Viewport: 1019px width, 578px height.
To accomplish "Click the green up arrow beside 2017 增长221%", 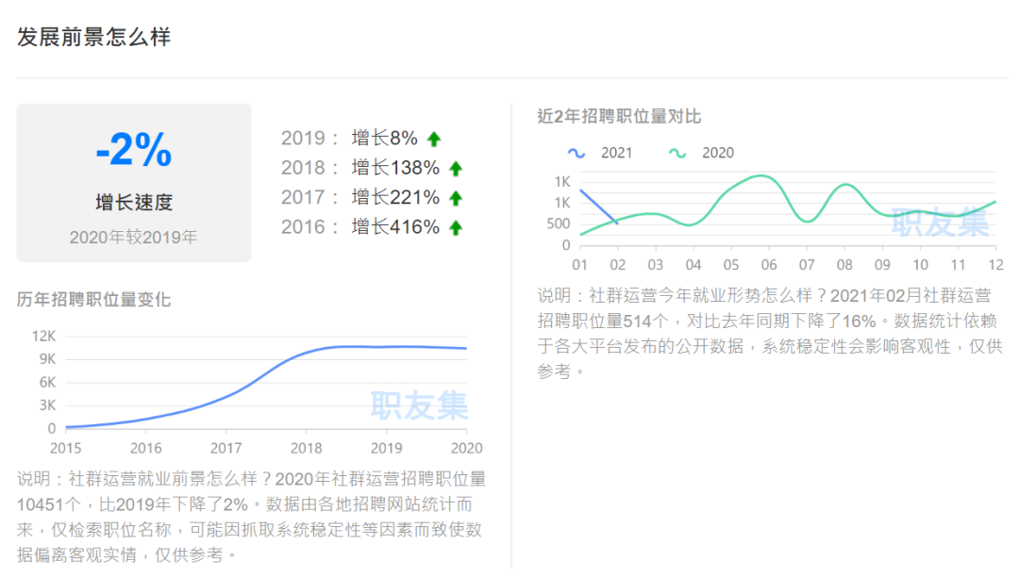I will tap(456, 198).
